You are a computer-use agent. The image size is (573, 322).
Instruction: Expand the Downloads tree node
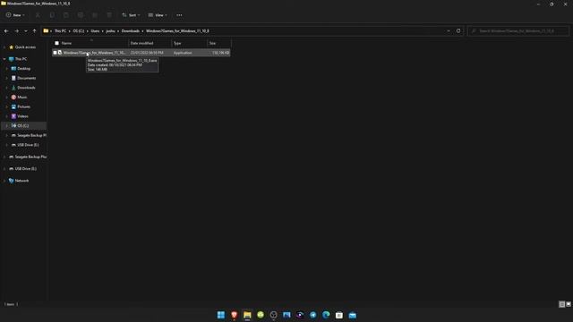pyautogui.click(x=6, y=88)
